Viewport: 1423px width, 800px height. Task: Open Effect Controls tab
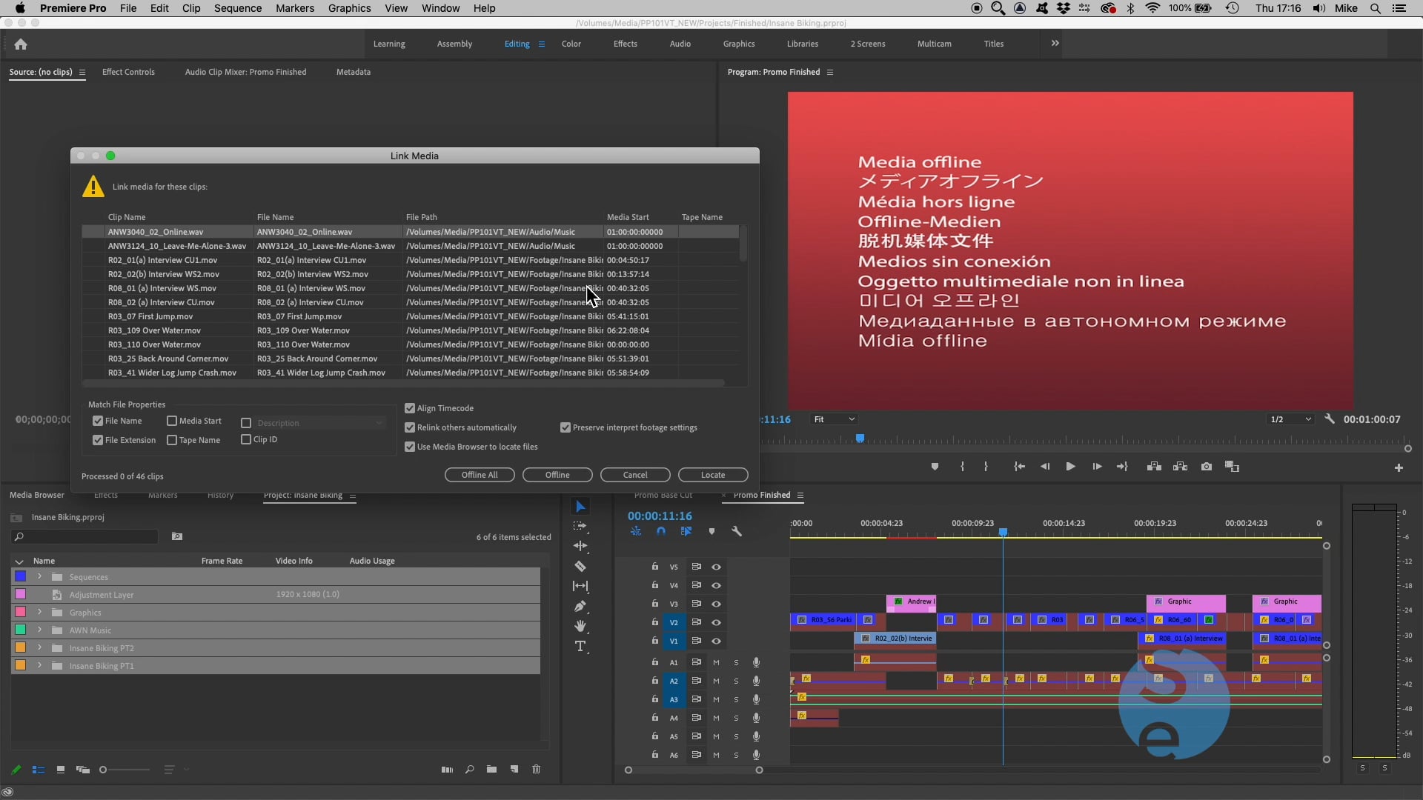128,72
